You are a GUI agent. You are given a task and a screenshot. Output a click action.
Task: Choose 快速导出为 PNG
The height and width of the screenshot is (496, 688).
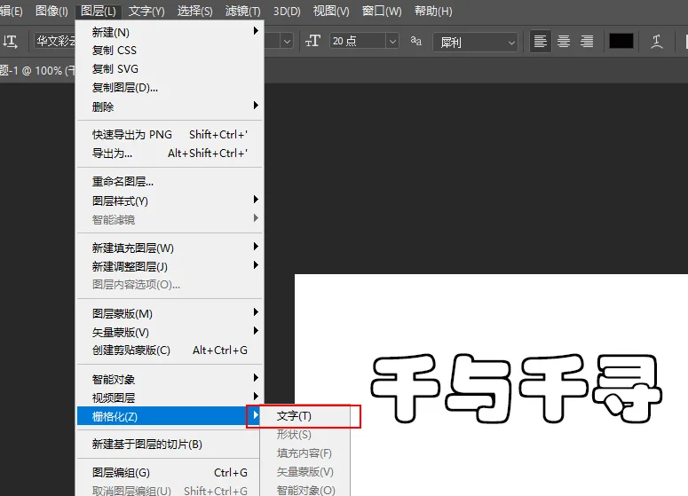pyautogui.click(x=170, y=135)
